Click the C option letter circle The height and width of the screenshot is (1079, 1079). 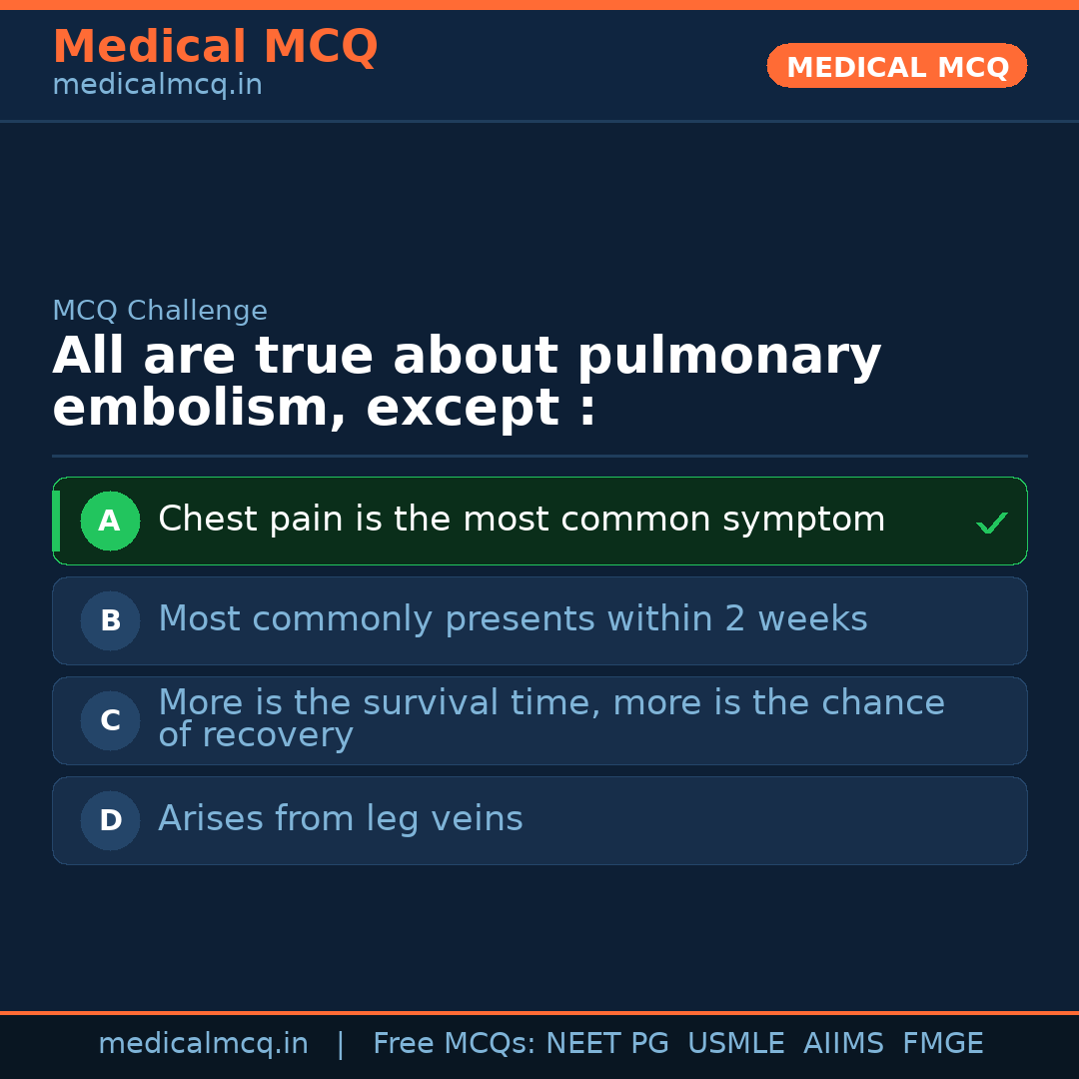[x=110, y=720]
